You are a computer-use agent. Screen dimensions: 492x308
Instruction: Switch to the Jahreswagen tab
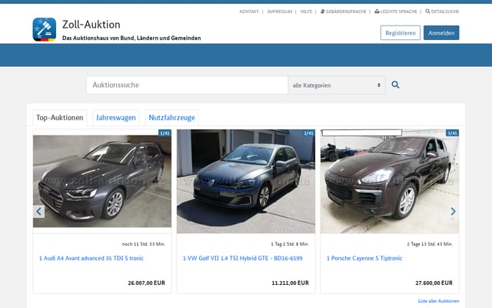pos(116,118)
